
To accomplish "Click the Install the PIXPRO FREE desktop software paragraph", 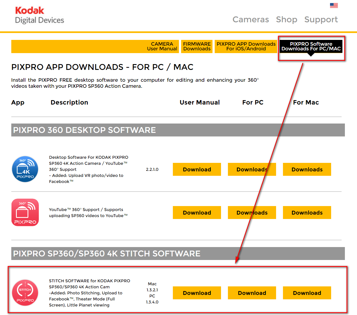I will [x=135, y=83].
